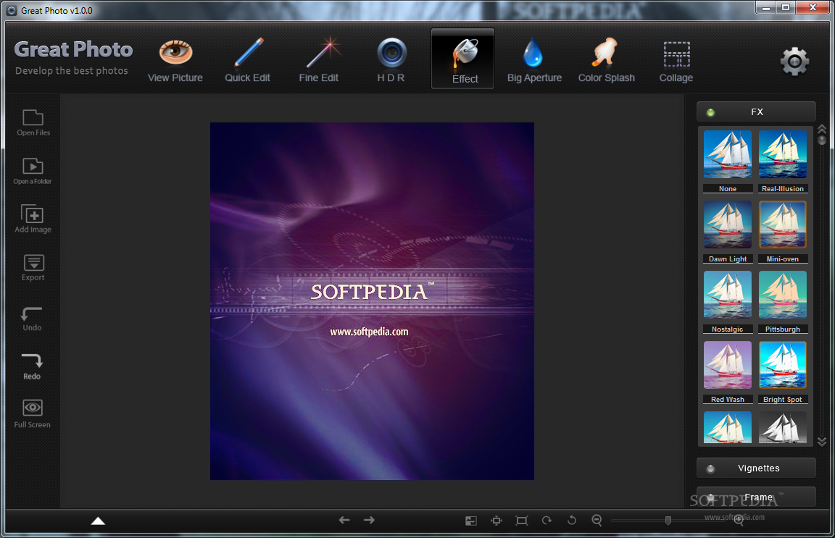The image size is (835, 538).
Task: Open the Color Splash tool
Action: click(607, 61)
